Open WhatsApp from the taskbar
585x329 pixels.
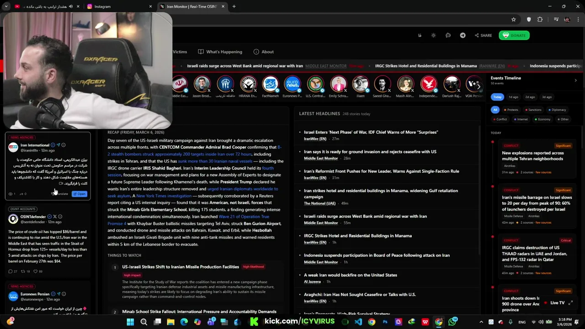coord(452,322)
